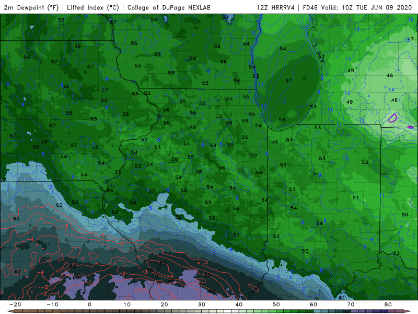The width and height of the screenshot is (418, 314).
Task: Click the '50' label beneath the colorbar
Action: (276, 305)
